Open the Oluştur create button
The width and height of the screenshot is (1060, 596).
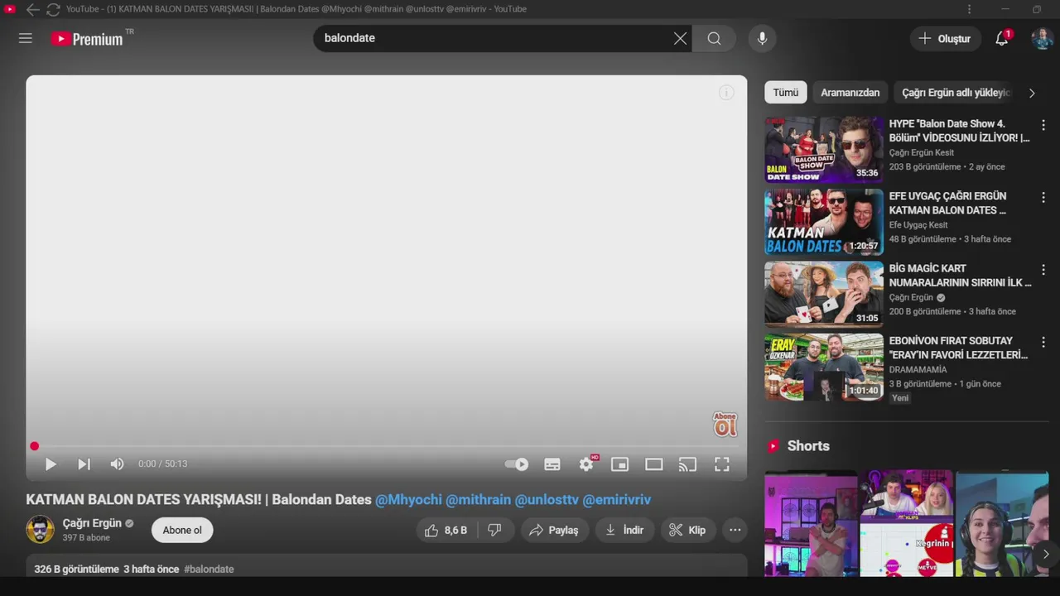coord(946,38)
